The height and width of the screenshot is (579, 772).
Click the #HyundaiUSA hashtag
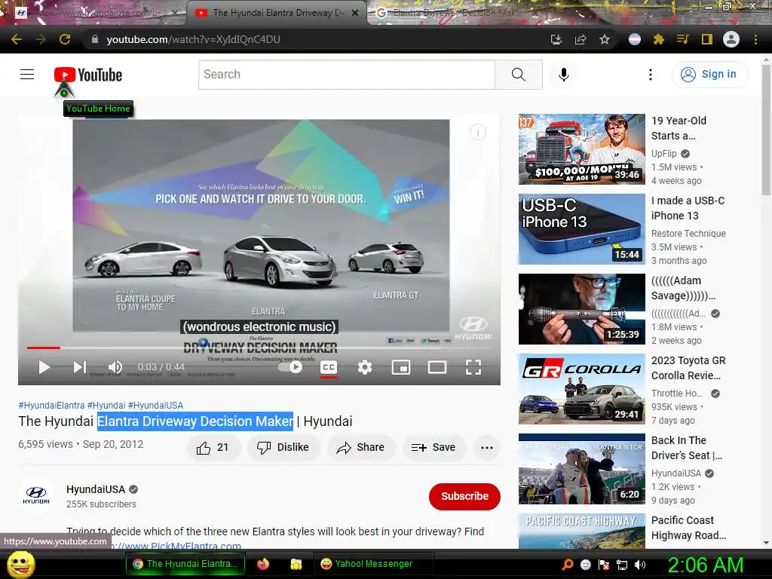pyautogui.click(x=155, y=405)
